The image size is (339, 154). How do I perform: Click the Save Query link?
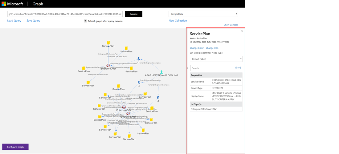33,21
